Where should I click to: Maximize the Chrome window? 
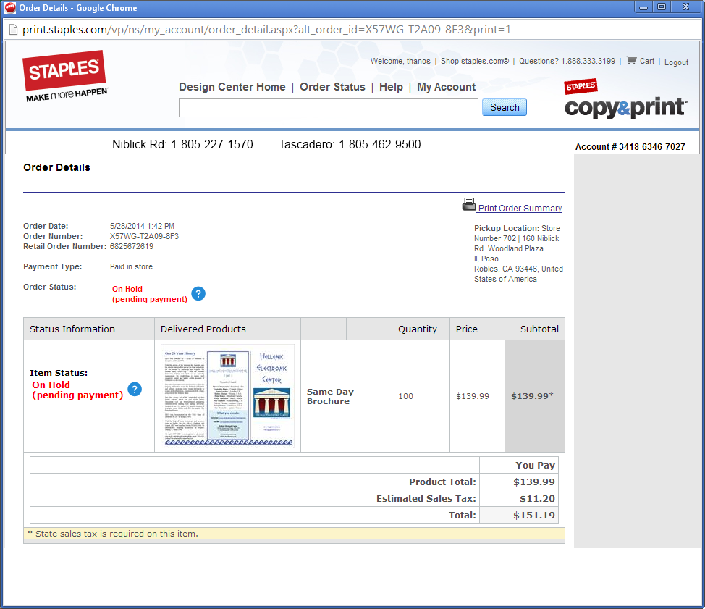[662, 7]
